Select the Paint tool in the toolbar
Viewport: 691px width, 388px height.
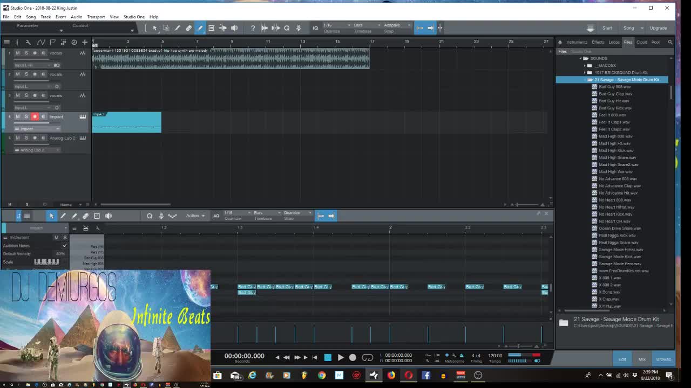coord(199,28)
